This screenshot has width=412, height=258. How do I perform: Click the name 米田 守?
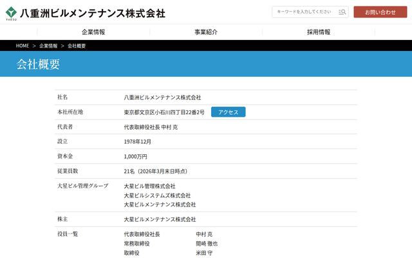pyautogui.click(x=204, y=253)
